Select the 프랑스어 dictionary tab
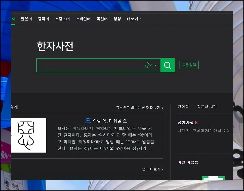 click(62, 19)
